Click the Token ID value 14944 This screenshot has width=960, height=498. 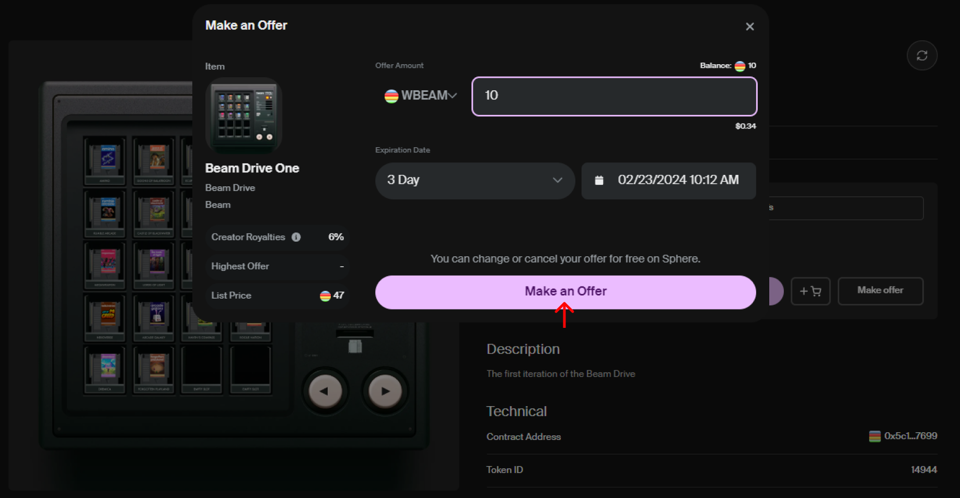point(923,470)
